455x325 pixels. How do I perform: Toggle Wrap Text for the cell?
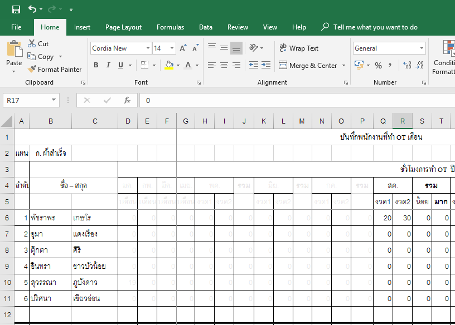(x=298, y=48)
